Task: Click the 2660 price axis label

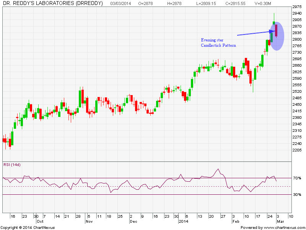Action: [x=297, y=65]
